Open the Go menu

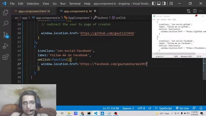[x=55, y=4]
